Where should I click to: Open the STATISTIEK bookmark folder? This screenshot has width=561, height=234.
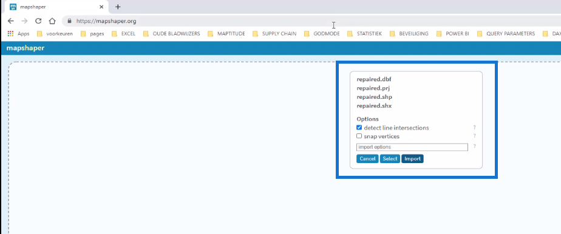[x=364, y=33]
